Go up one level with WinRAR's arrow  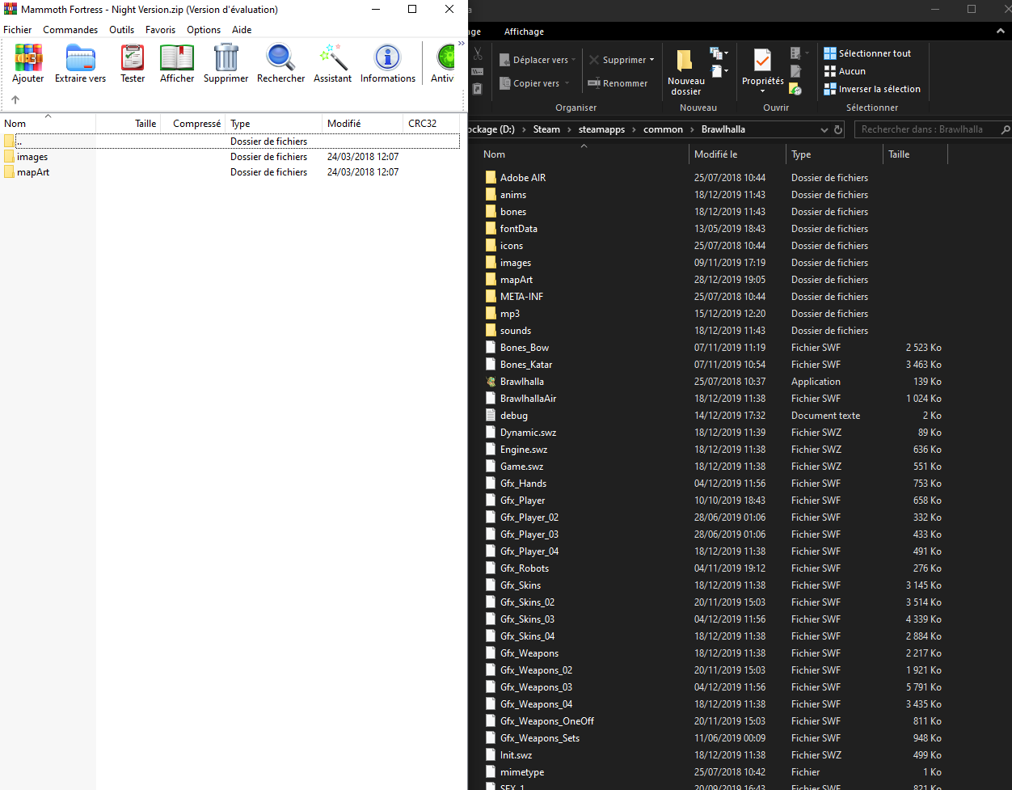point(15,100)
